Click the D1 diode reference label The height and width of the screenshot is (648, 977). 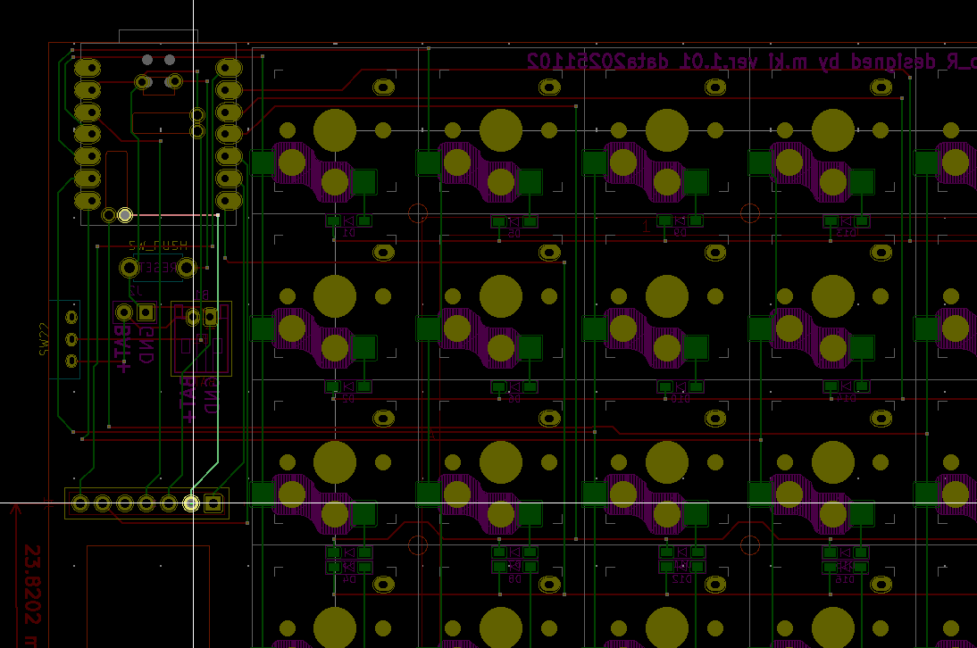click(x=348, y=233)
